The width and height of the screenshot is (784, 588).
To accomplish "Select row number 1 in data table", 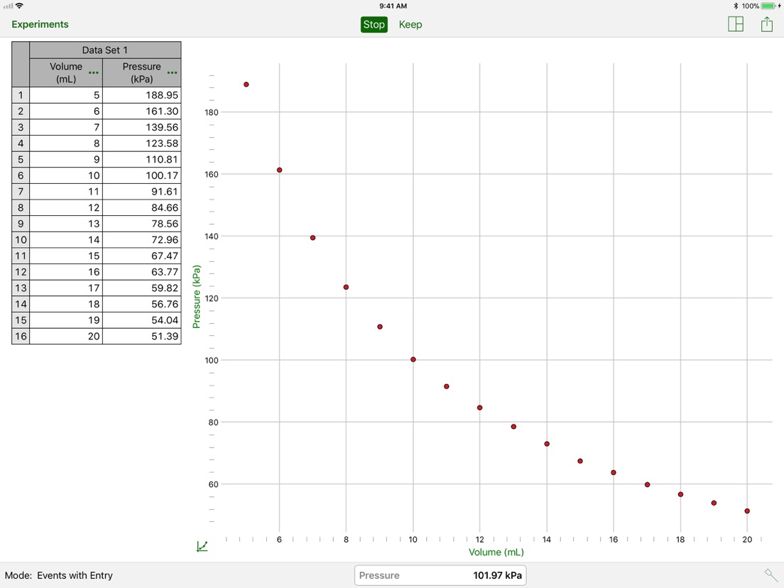I will (21, 95).
